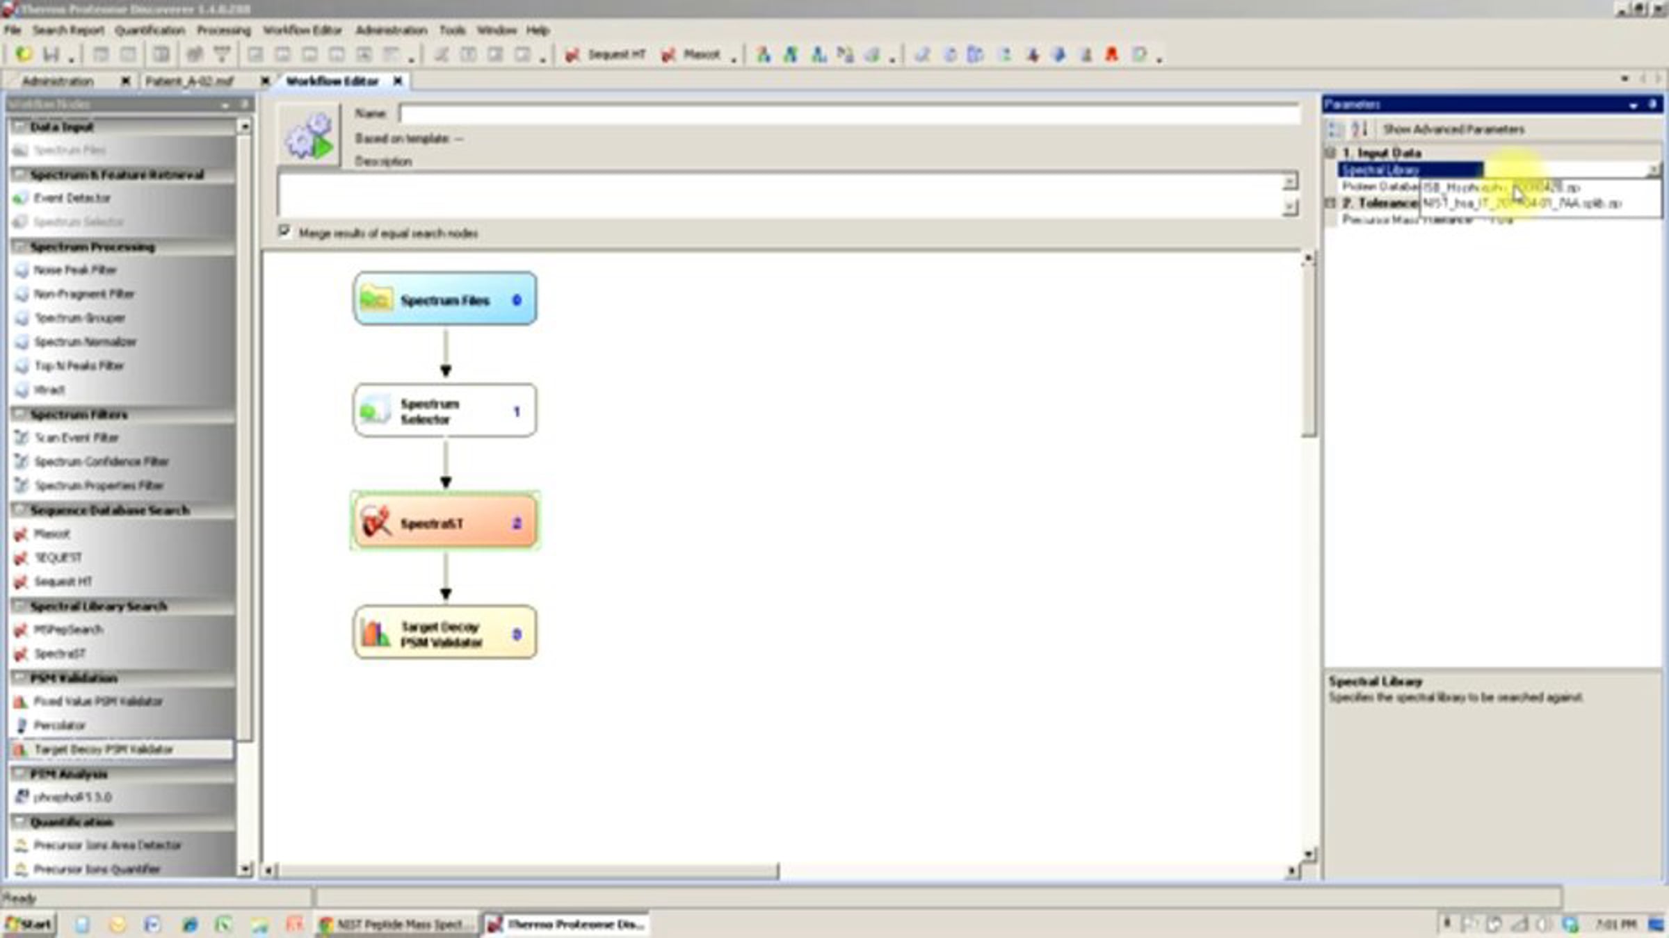Screen dimensions: 1669x938
Task: Click the Event Detector node icon
Action: 20,198
